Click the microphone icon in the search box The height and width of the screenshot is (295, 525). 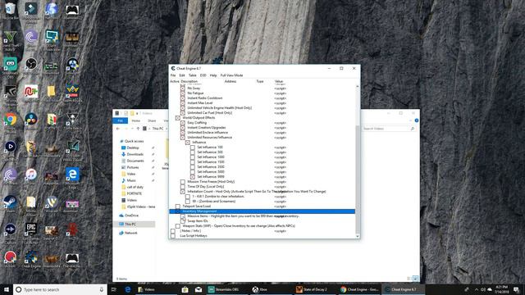102,289
